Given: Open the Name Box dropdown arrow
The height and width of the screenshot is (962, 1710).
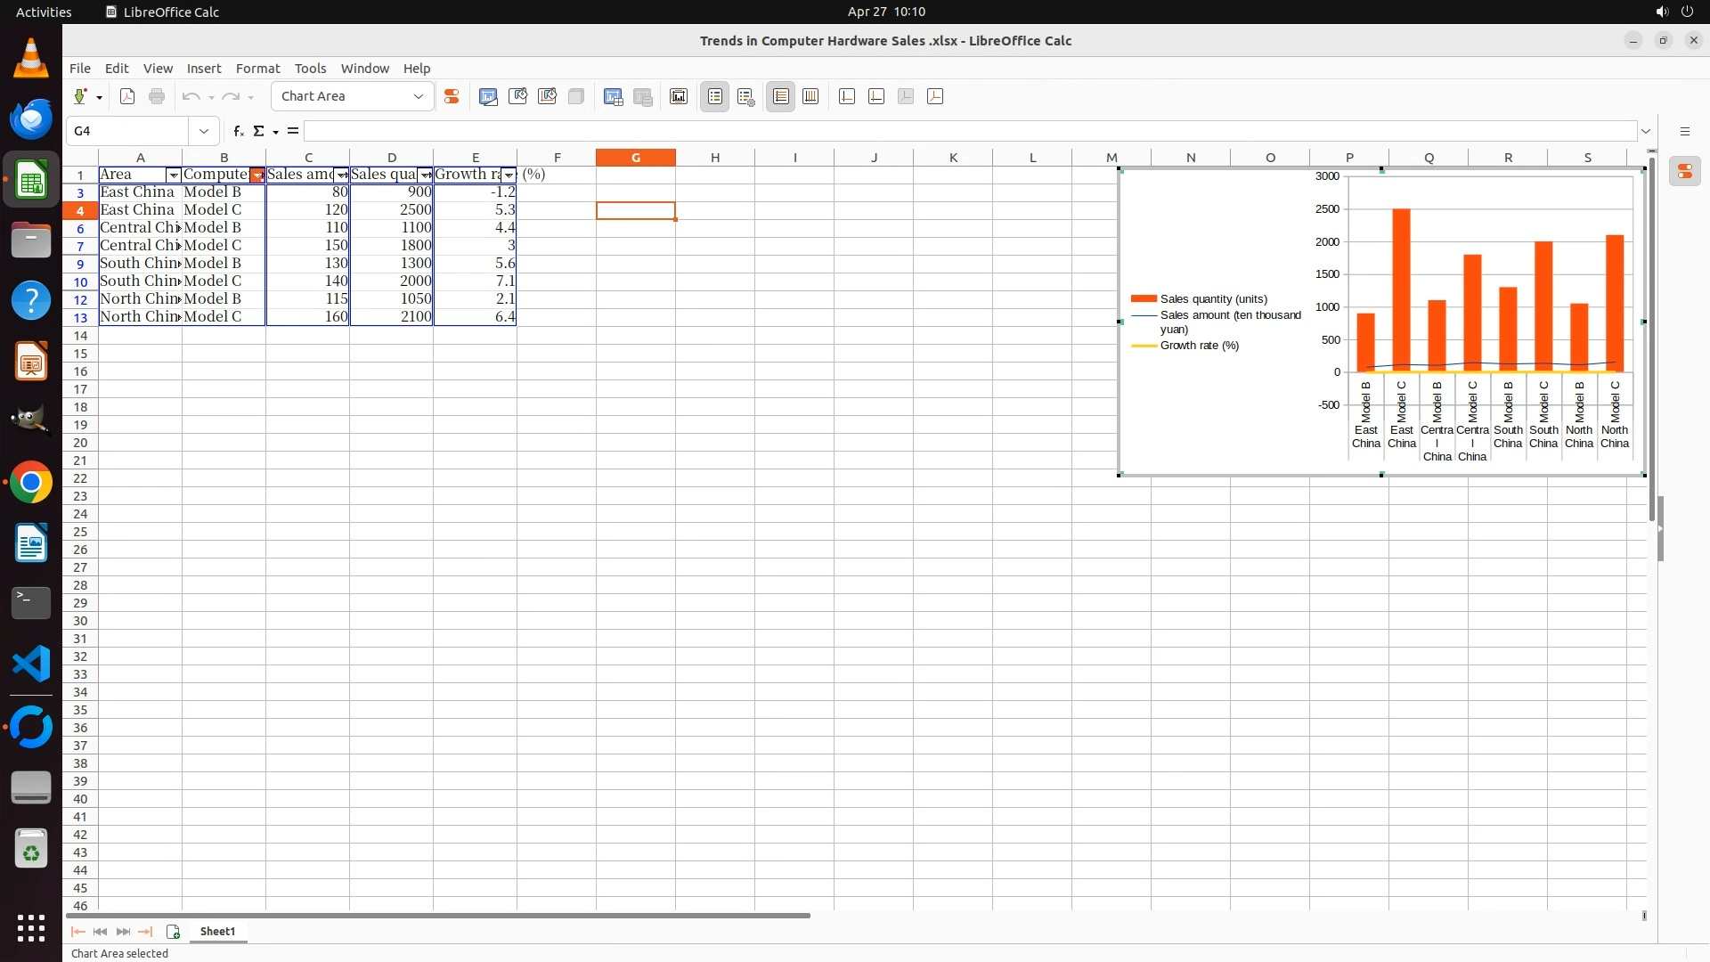Looking at the screenshot, I should pos(204,131).
